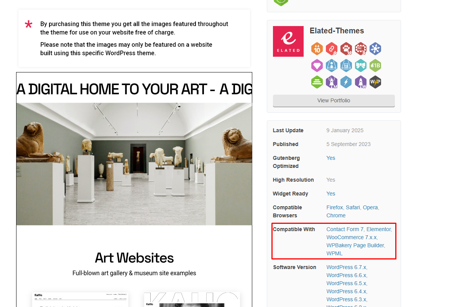The image size is (452, 307).
Task: Click the green stacked bars badge
Action: click(317, 82)
